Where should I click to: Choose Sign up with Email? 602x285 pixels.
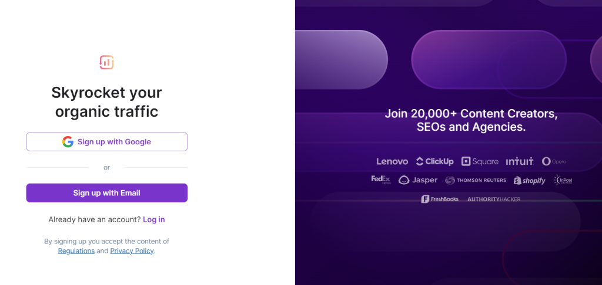107,193
